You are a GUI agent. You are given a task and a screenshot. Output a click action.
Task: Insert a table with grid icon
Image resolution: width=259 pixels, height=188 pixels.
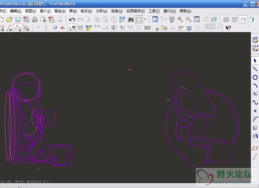point(181,28)
